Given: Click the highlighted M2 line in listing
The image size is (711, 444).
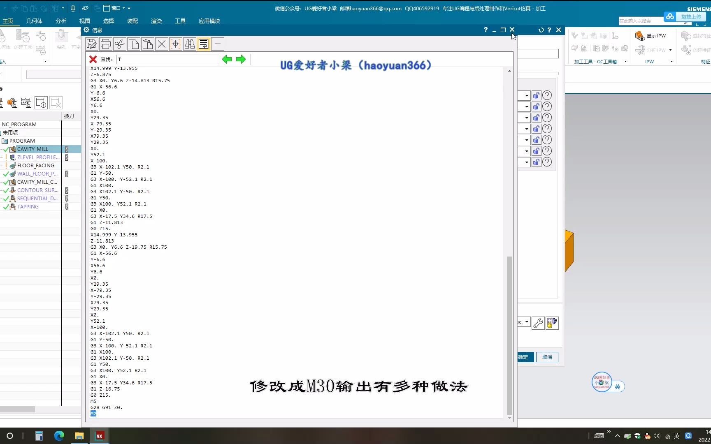Looking at the screenshot, I should click(x=93, y=414).
